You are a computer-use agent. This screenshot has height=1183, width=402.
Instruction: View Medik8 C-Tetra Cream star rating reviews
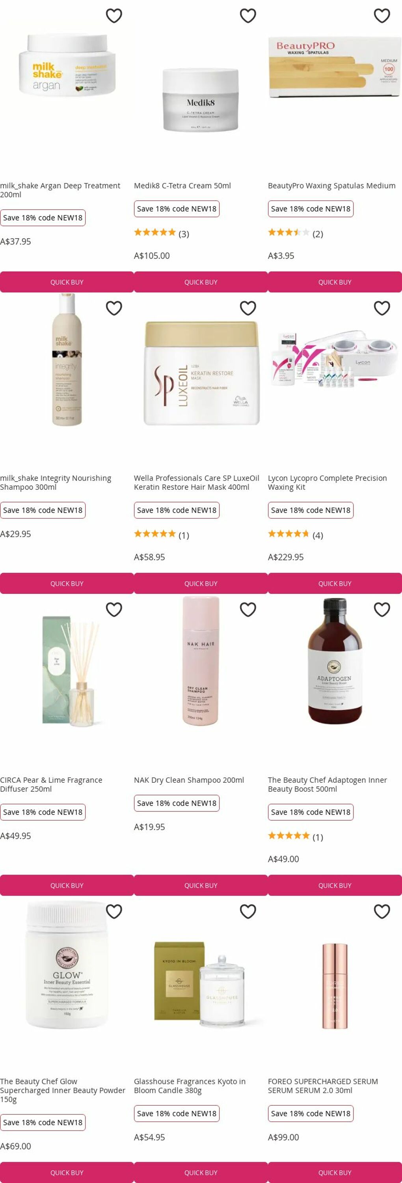(162, 233)
